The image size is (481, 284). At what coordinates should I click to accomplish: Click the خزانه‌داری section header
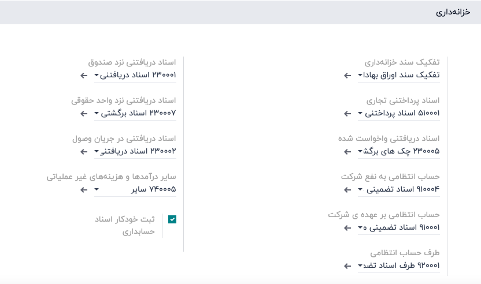(454, 12)
